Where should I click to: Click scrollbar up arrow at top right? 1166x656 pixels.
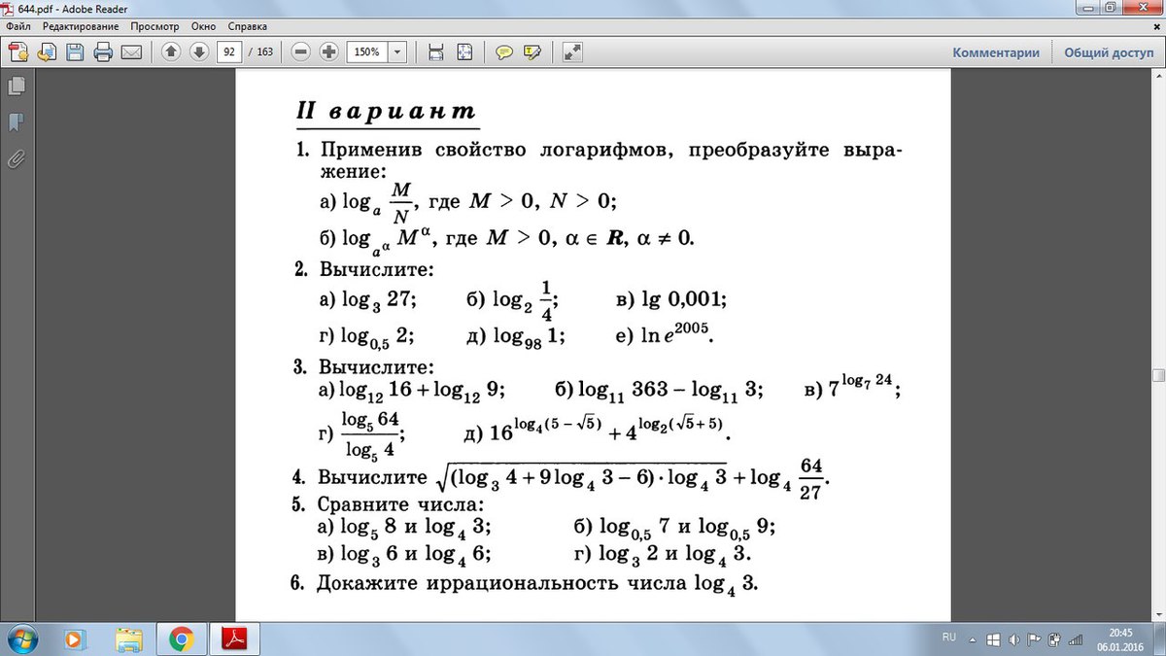(x=1158, y=77)
